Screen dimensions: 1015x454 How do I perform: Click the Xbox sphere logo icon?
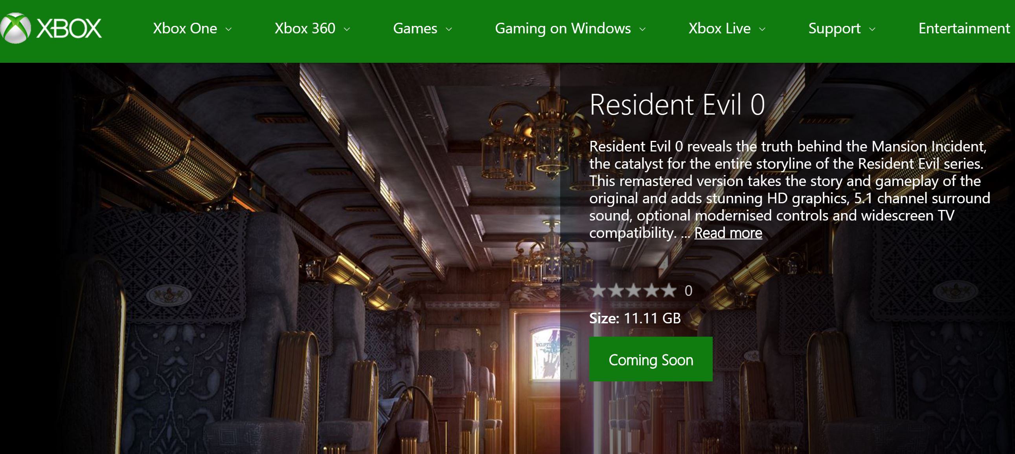coord(15,28)
